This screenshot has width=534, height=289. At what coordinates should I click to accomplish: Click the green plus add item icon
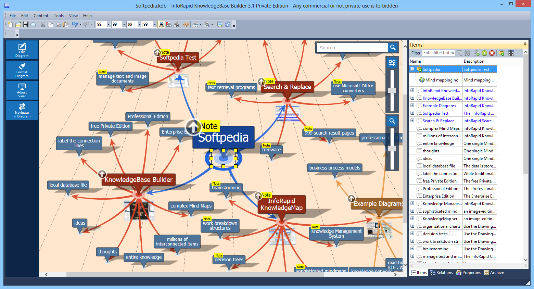pyautogui.click(x=484, y=53)
